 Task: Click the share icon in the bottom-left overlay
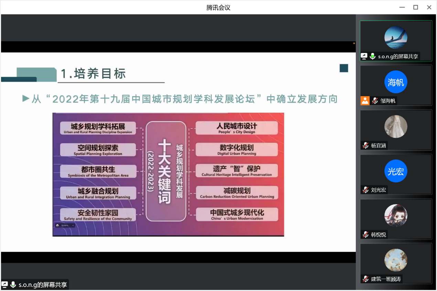click(x=5, y=285)
